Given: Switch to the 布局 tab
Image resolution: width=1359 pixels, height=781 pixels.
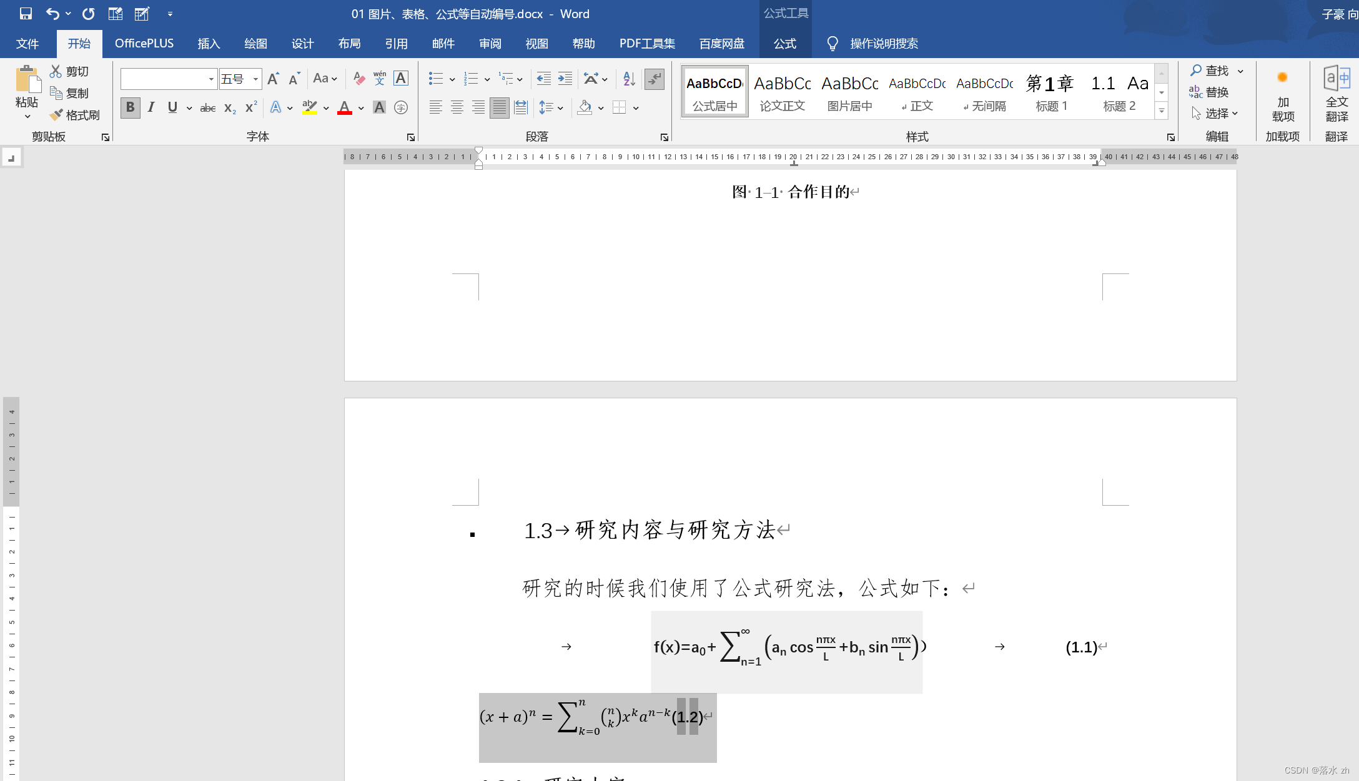Looking at the screenshot, I should (350, 44).
